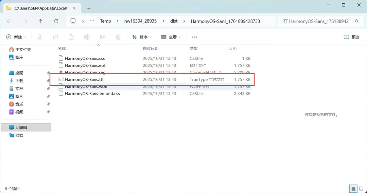Sort files by 修改日期 column header

[x=151, y=49]
